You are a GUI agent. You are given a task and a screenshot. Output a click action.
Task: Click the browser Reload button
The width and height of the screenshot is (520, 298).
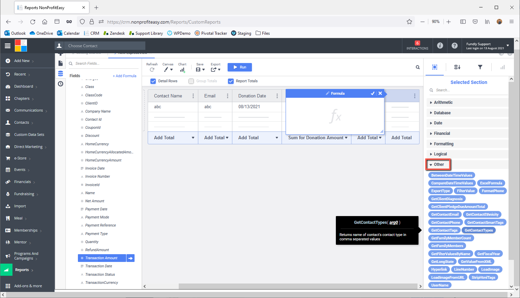click(x=33, y=22)
